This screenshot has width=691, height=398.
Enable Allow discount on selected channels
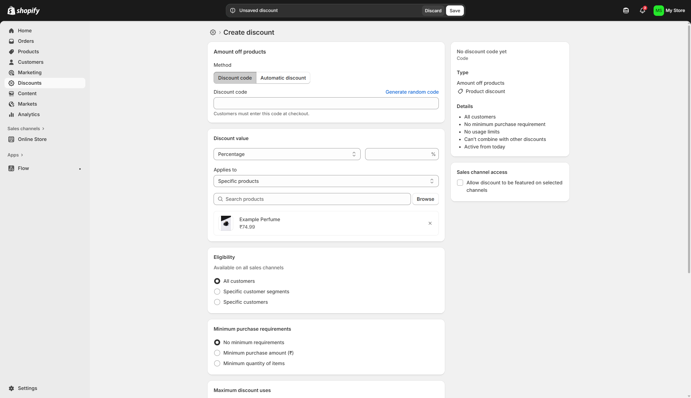click(460, 183)
